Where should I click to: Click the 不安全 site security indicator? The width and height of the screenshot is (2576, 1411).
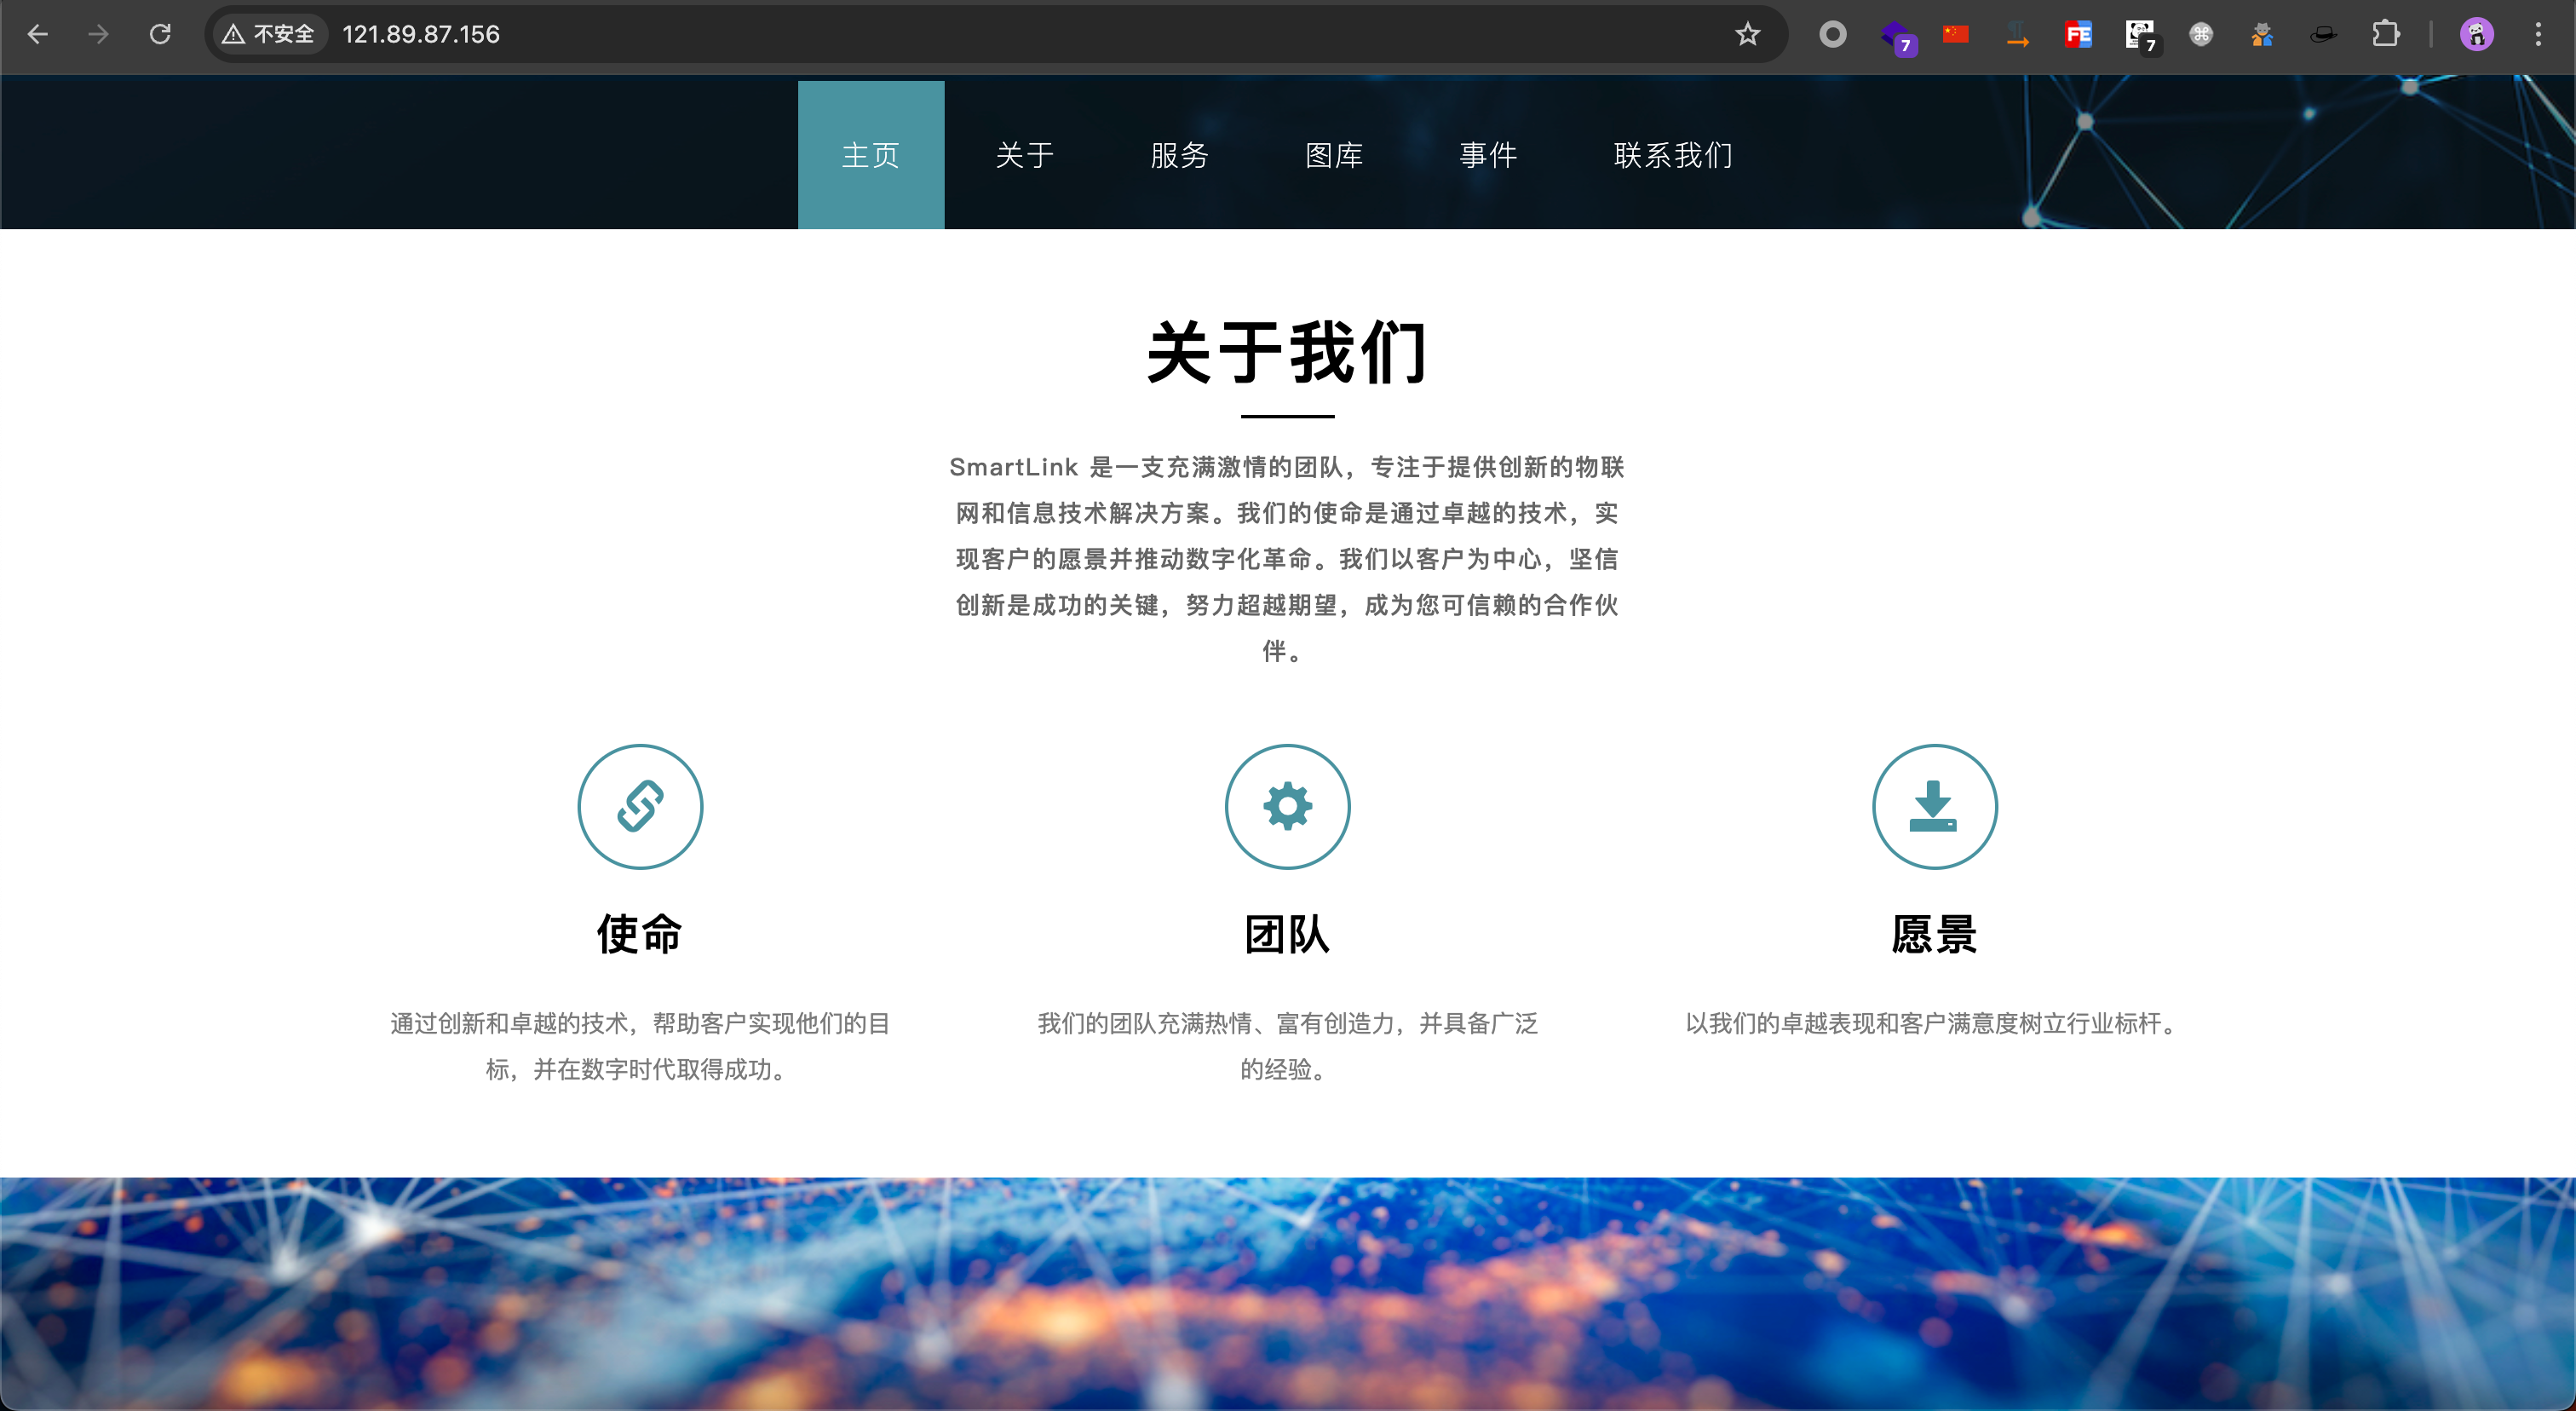tap(269, 34)
